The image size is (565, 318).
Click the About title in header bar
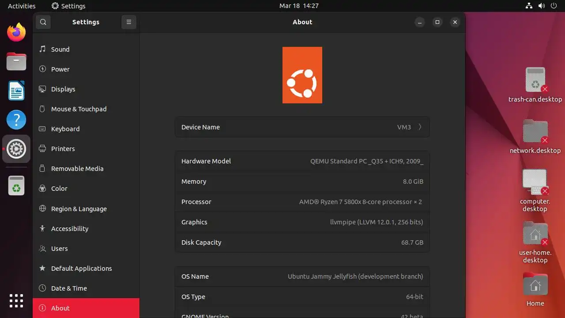[x=302, y=22]
